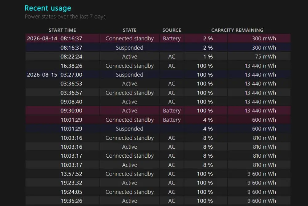
Task: Click Connected standby in the 16:38:26 row
Action: [x=129, y=66]
